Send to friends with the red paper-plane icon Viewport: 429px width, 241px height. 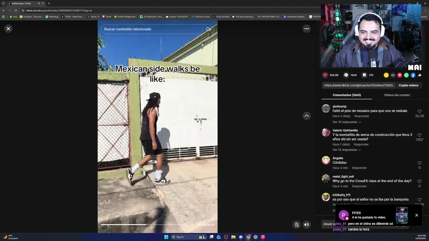click(x=400, y=75)
